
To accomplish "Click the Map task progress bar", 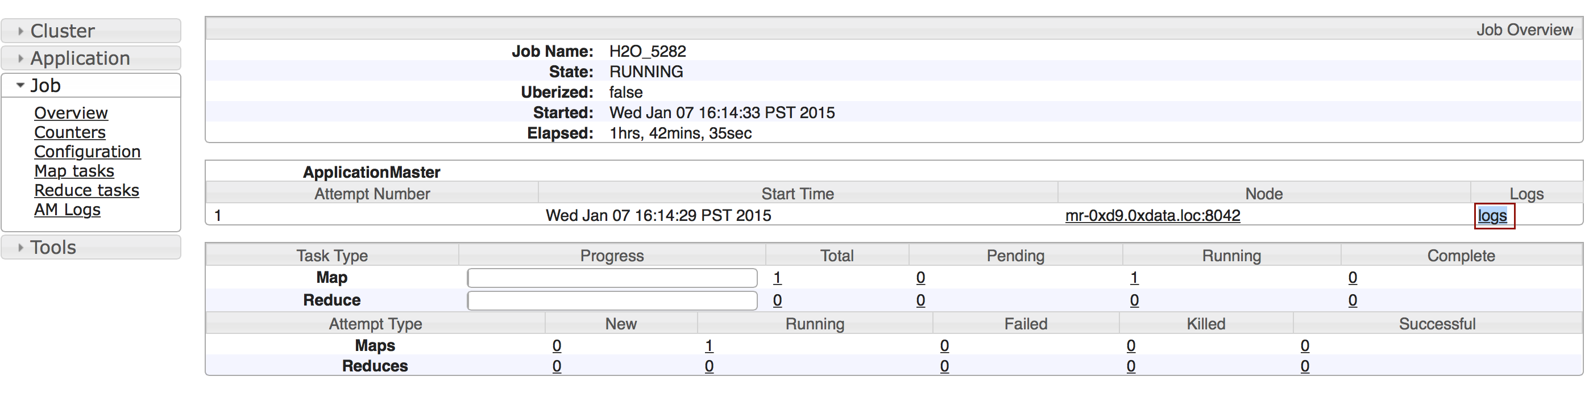I will pyautogui.click(x=612, y=278).
